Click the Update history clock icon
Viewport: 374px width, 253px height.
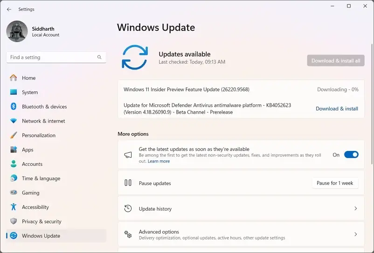click(128, 208)
